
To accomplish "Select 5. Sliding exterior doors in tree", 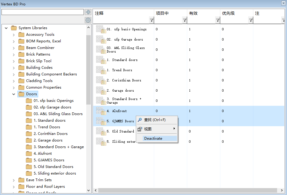I will point(55,173).
